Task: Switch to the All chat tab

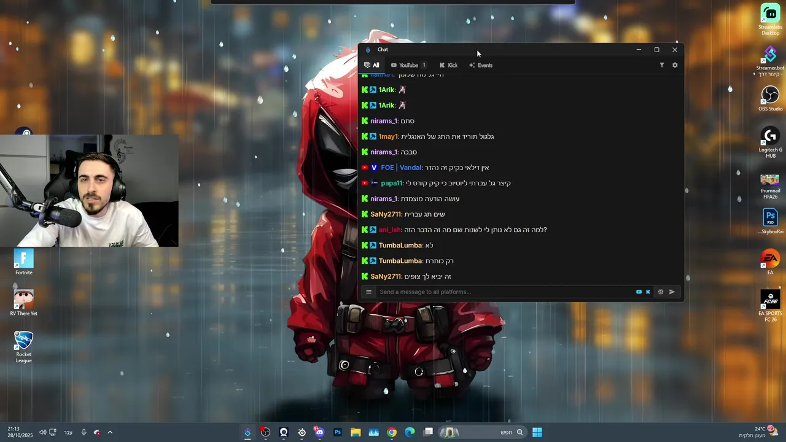Action: [x=372, y=65]
